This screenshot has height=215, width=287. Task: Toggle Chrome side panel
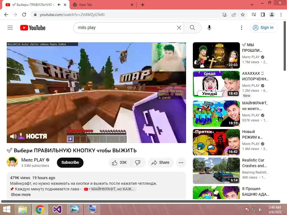263,15
